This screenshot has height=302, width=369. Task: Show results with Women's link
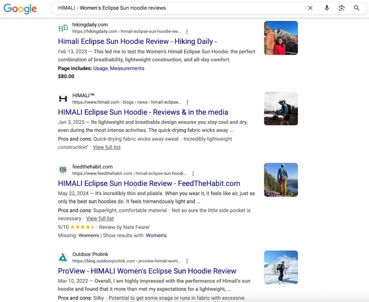pyautogui.click(x=156, y=235)
